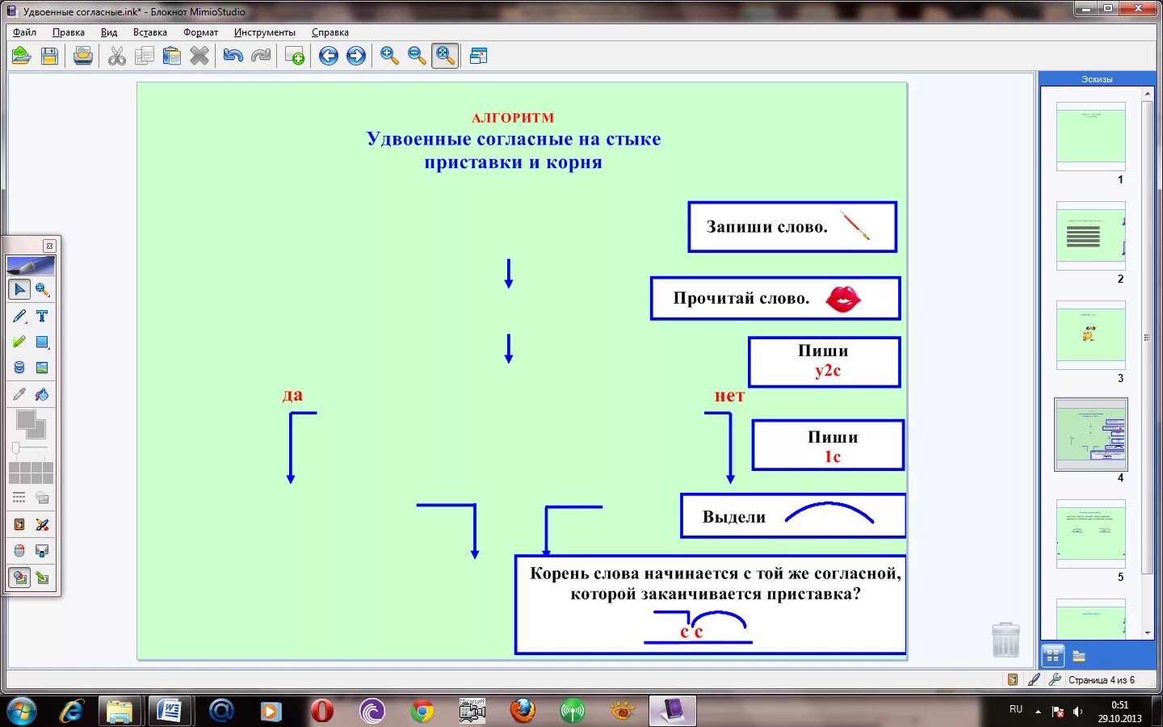Cut selection with scissors icon
1163x727 pixels.
(117, 56)
